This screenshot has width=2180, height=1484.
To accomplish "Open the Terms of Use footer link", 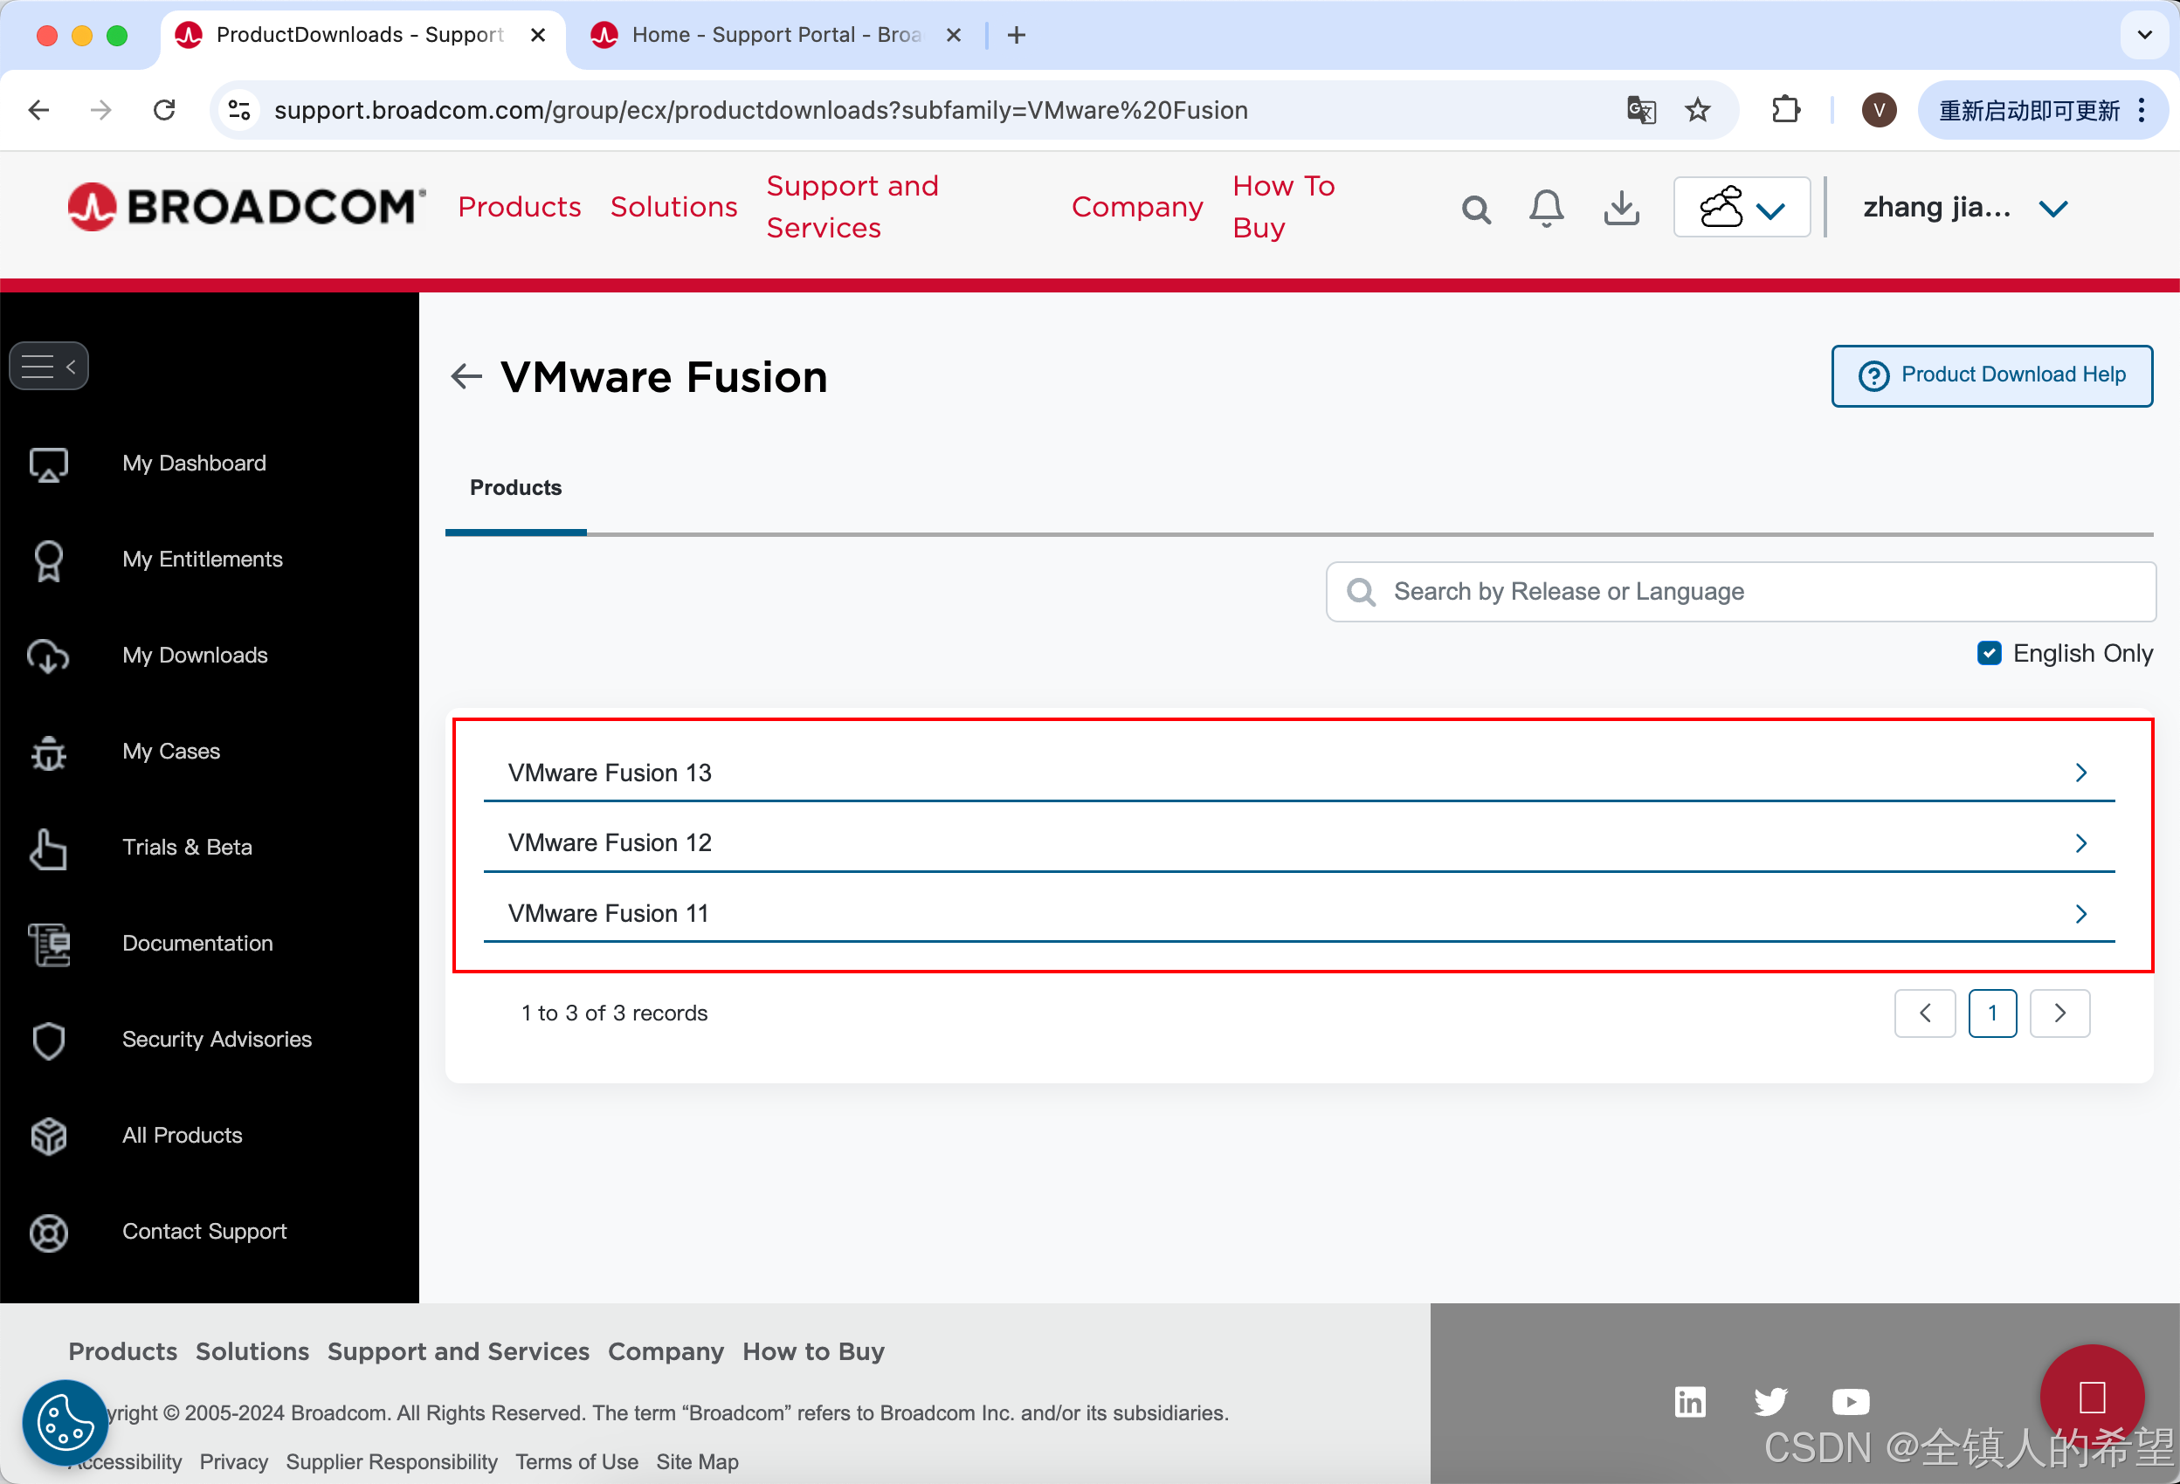I will 577,1461.
